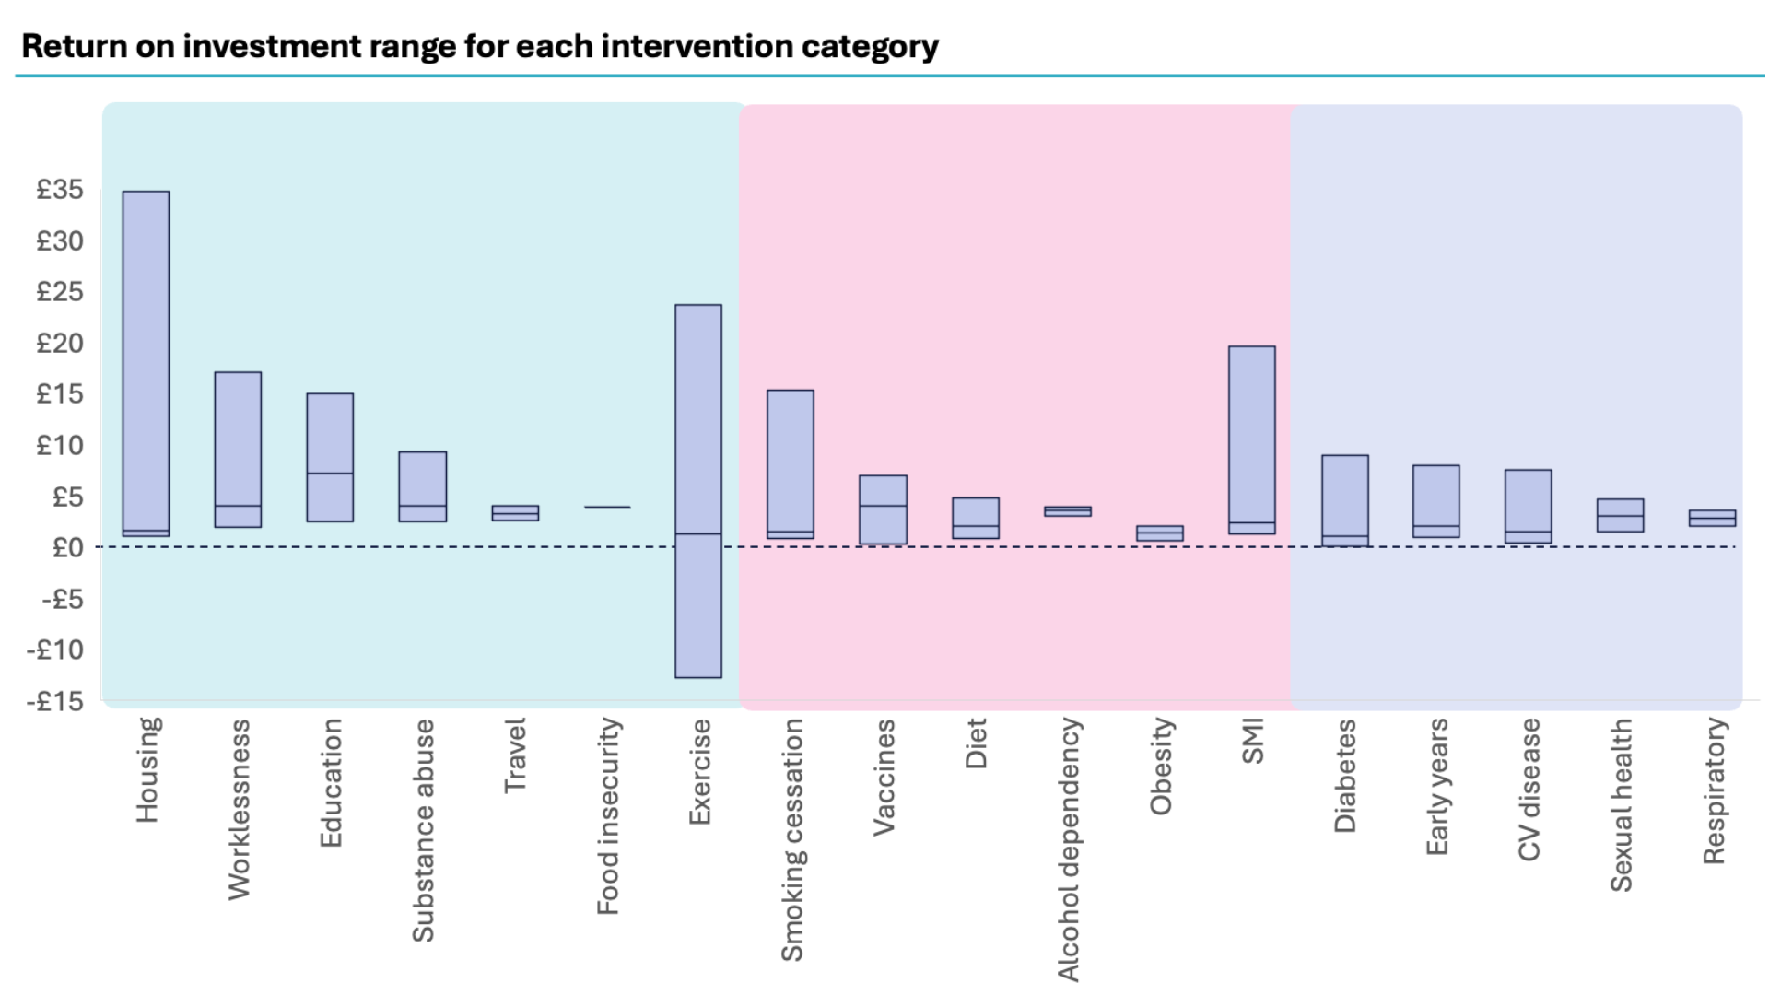Select the Food insecurity axis label
1769x995 pixels.
pyautogui.click(x=608, y=816)
